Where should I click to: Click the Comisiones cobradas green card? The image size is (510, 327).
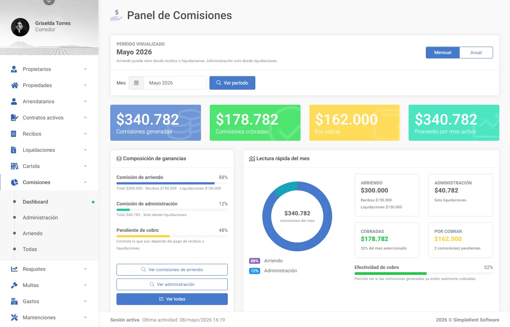(255, 123)
